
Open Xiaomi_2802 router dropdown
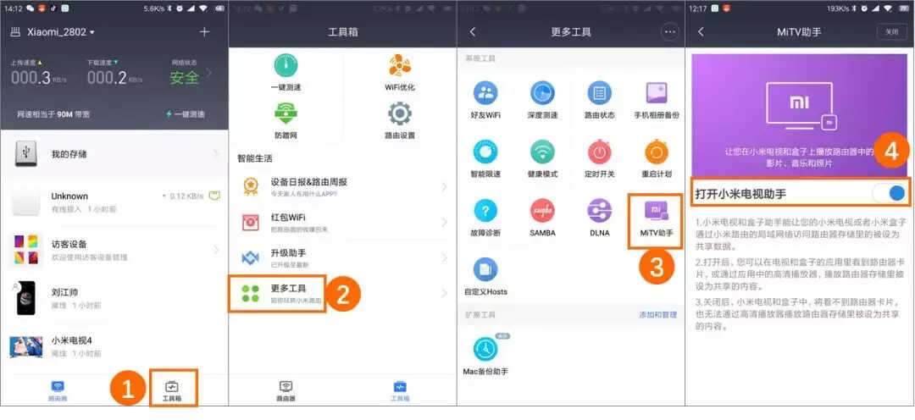coord(60,32)
